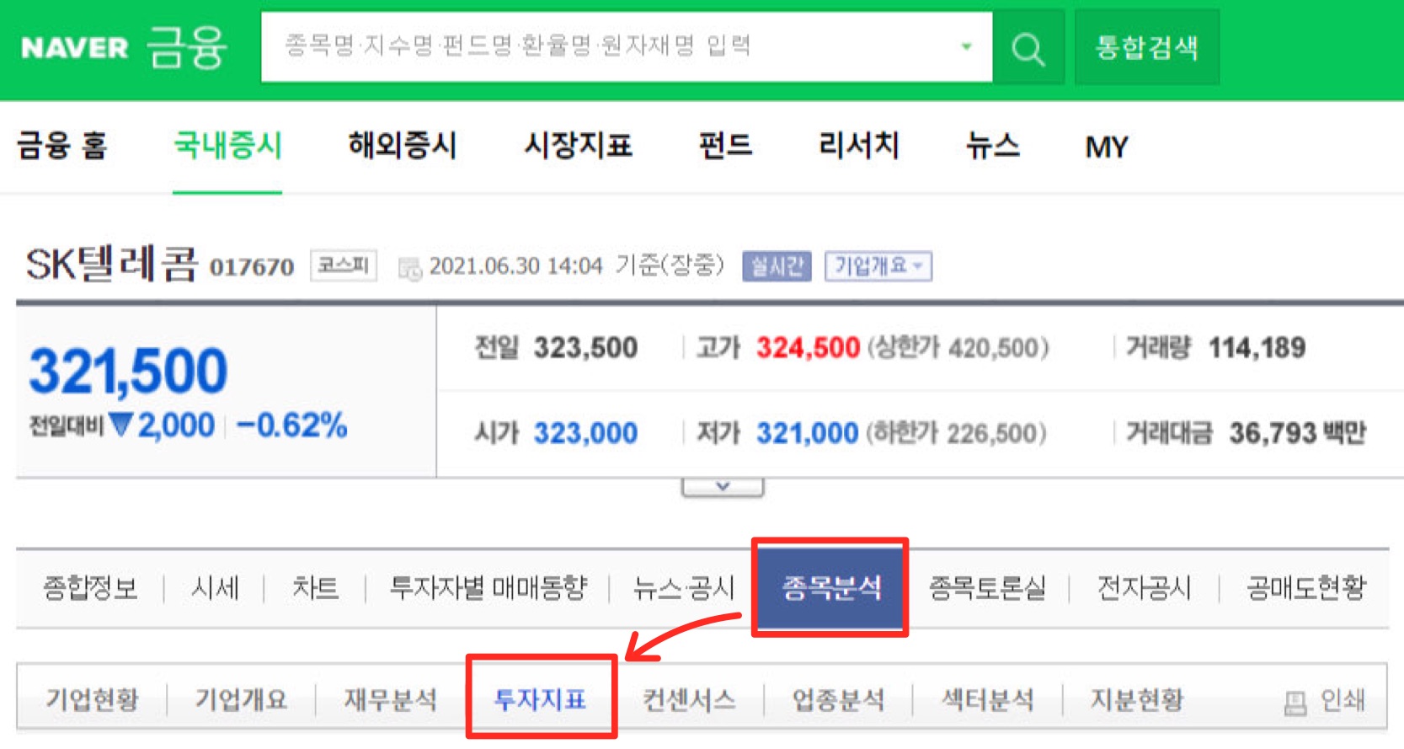Image resolution: width=1404 pixels, height=749 pixels.
Task: Click the high price 324,500
Action: point(808,348)
